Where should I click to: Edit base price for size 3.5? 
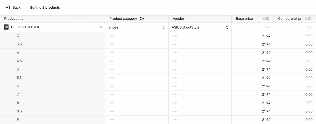(253, 44)
